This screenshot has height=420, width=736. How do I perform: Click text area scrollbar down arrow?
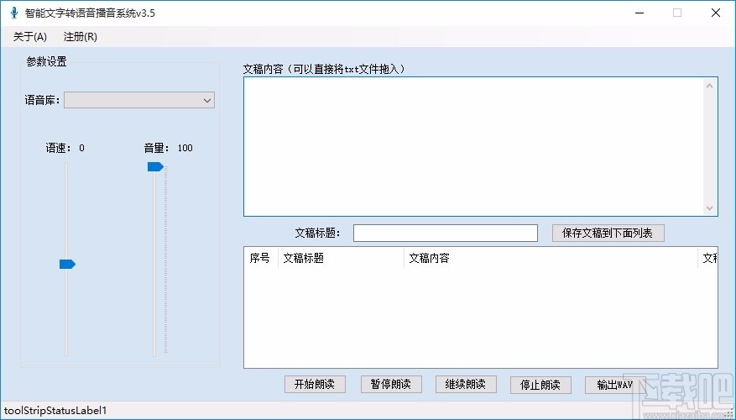[x=710, y=207]
